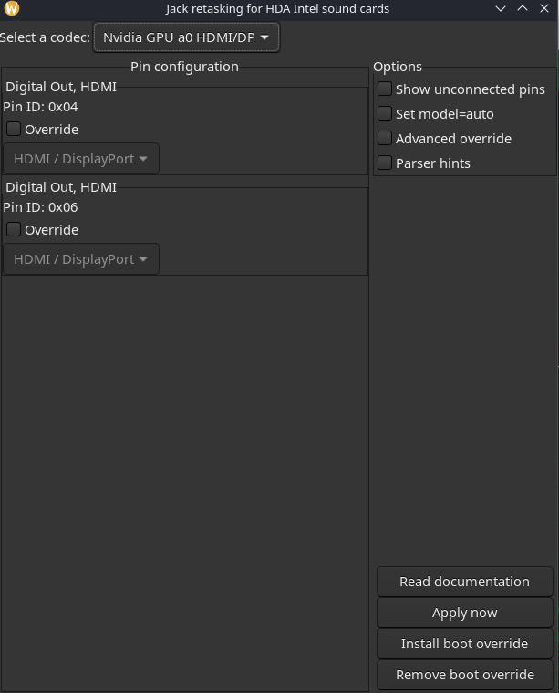559x693 pixels.
Task: Click Remove boot override button
Action: [x=464, y=675]
